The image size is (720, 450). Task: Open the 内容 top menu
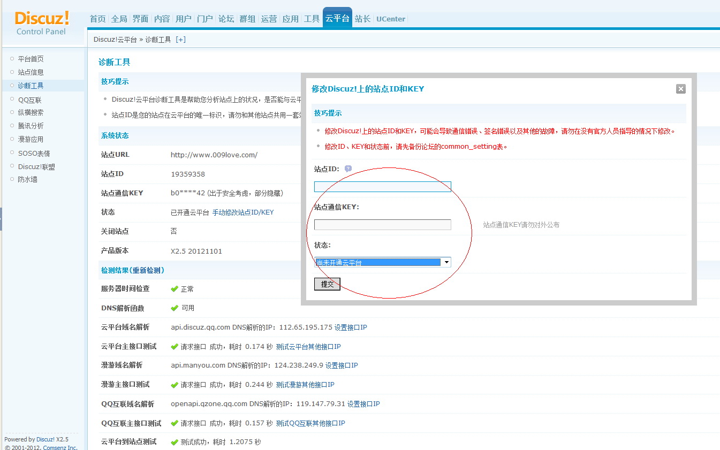click(x=162, y=19)
